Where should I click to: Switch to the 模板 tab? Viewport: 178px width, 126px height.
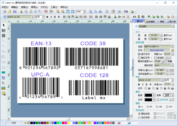pos(161,21)
